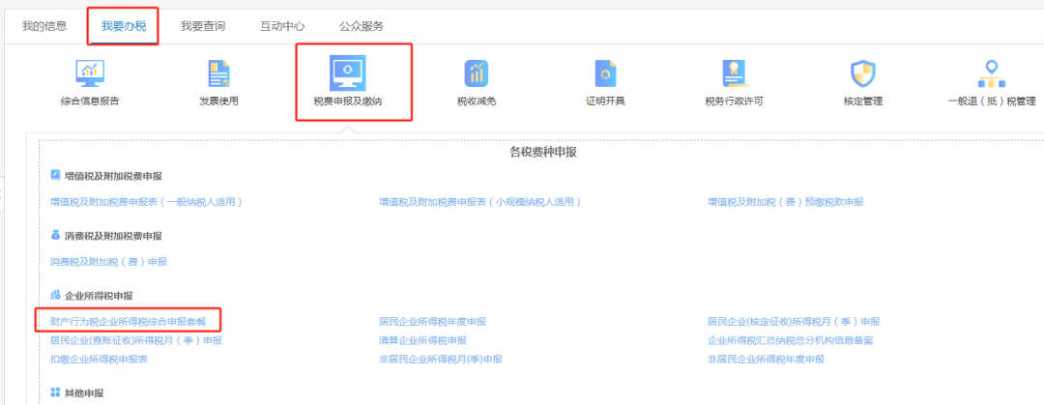Click the 核定管理 shield icon
The height and width of the screenshot is (405, 1044).
coord(863,73)
